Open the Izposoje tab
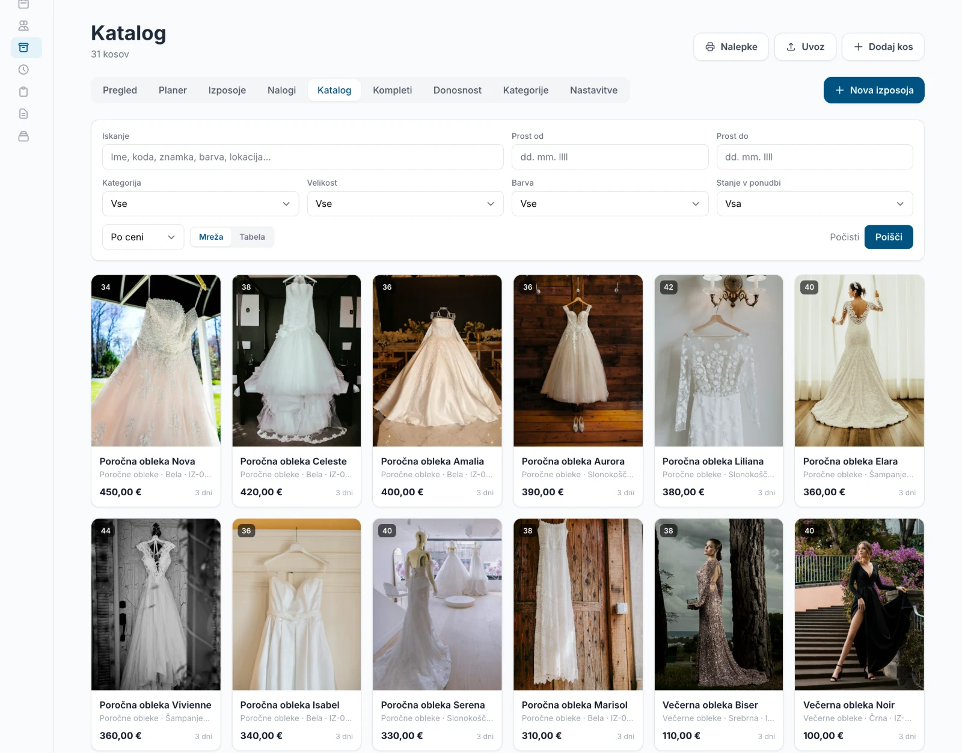The height and width of the screenshot is (753, 962). [227, 90]
